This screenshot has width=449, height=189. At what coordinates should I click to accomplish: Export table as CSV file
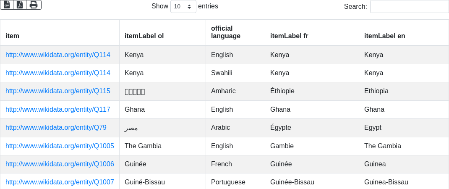click(x=7, y=5)
